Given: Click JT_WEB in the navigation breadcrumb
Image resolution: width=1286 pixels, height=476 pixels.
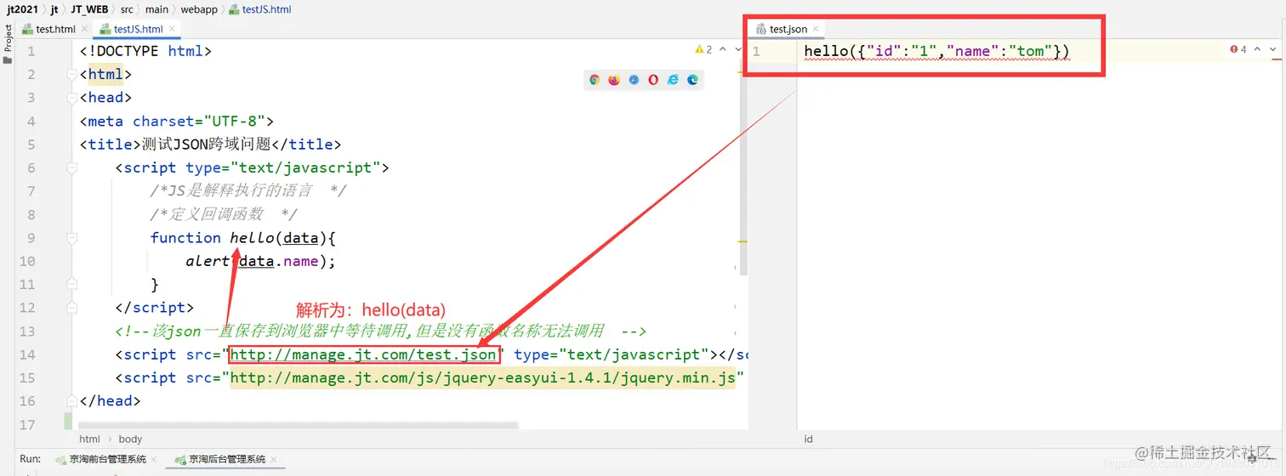Looking at the screenshot, I should [90, 9].
